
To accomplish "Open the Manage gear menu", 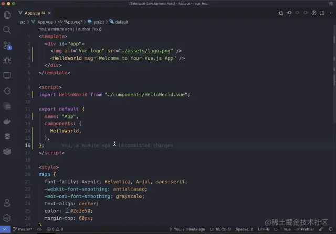I will pyautogui.click(x=7, y=218).
